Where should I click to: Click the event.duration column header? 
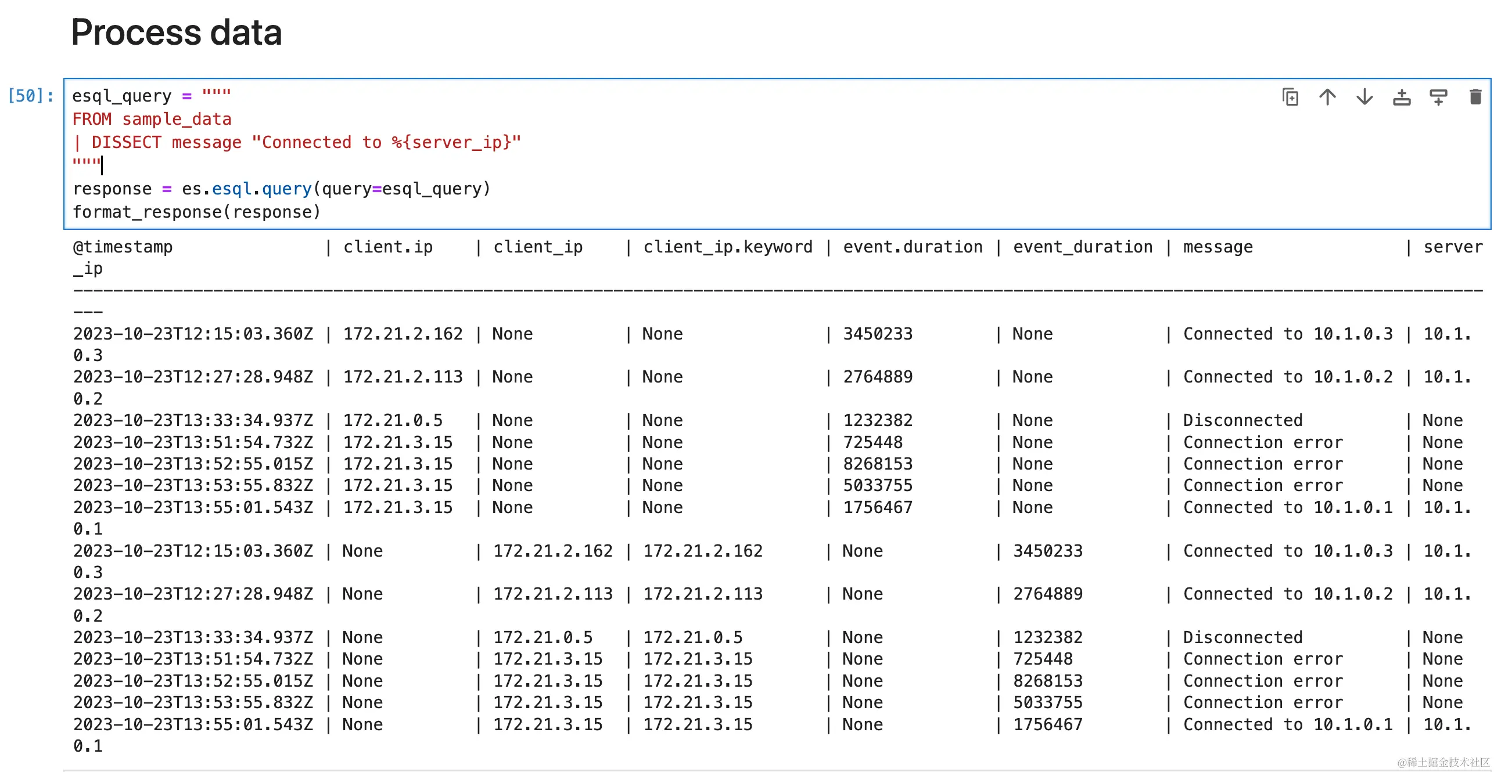click(x=912, y=247)
